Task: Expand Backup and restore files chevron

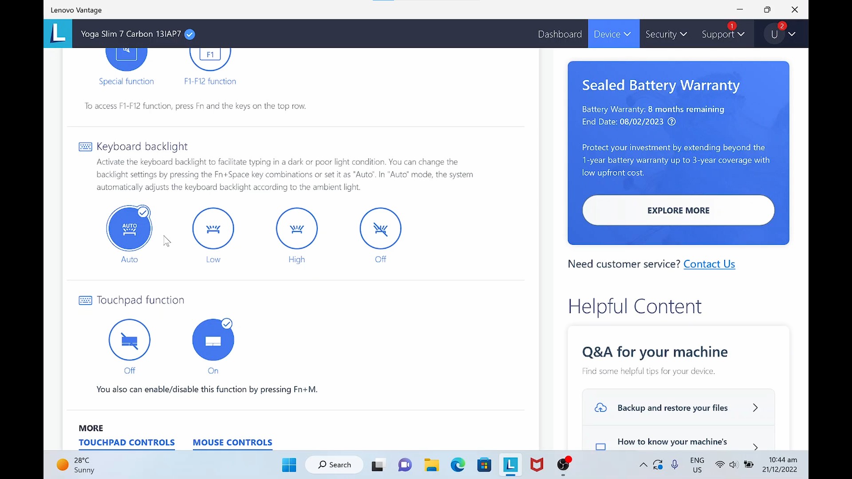Action: pyautogui.click(x=755, y=408)
